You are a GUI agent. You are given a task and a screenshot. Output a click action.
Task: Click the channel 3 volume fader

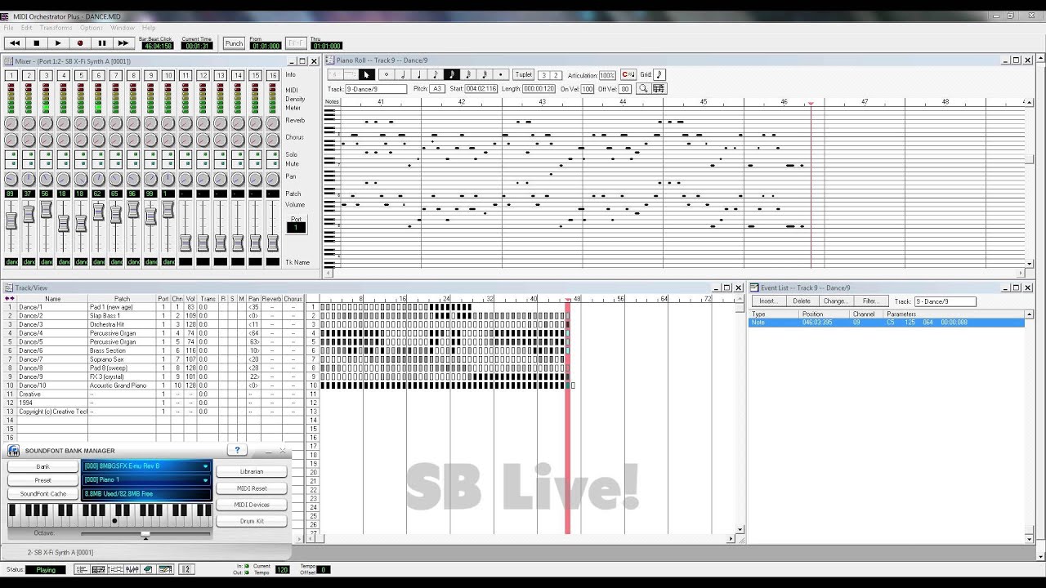pyautogui.click(x=46, y=210)
